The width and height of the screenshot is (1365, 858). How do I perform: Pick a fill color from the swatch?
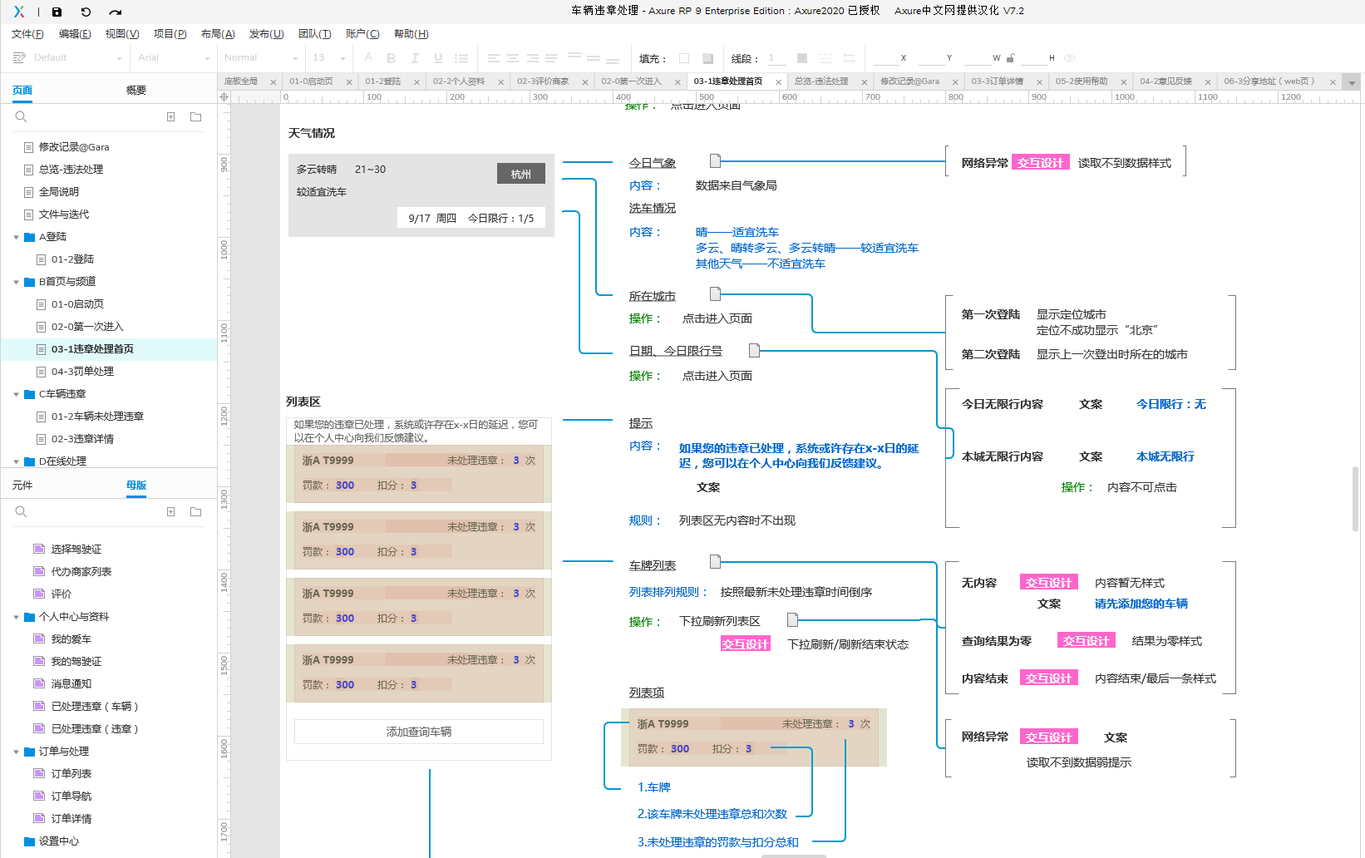click(x=684, y=58)
